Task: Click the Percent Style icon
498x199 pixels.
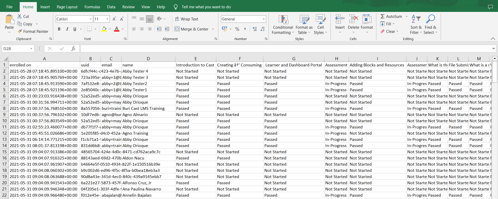Action: pos(237,29)
